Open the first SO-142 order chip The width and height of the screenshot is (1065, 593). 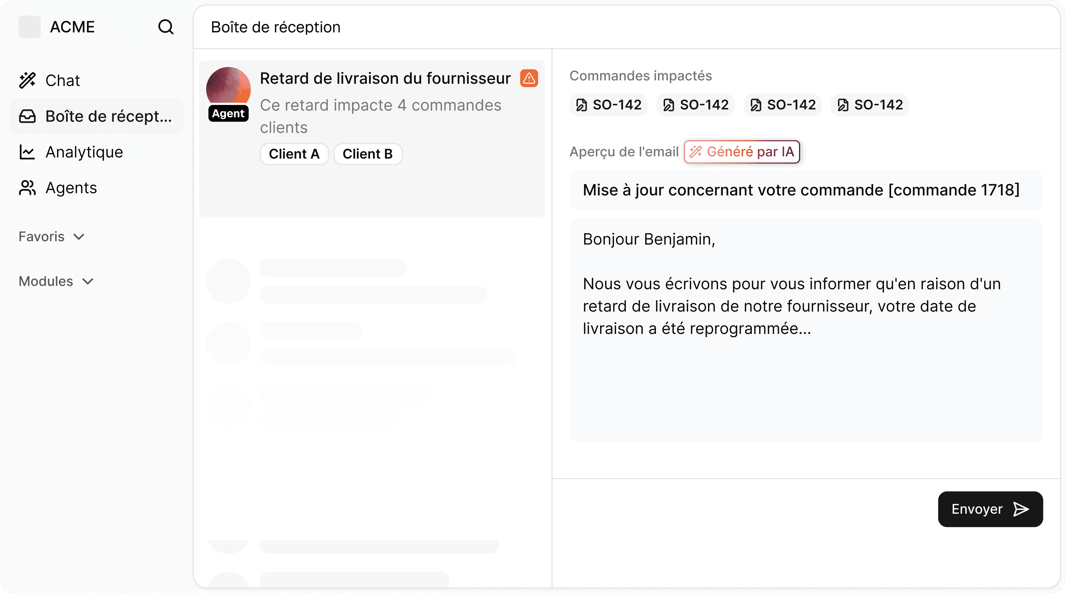tap(608, 105)
